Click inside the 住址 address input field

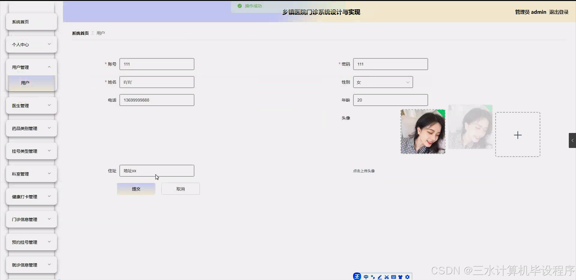(157, 170)
